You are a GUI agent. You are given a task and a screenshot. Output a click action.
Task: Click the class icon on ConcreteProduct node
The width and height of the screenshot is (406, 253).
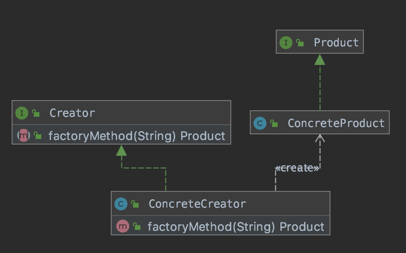tap(260, 123)
